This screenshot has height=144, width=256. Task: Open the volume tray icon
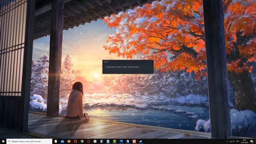(234, 141)
